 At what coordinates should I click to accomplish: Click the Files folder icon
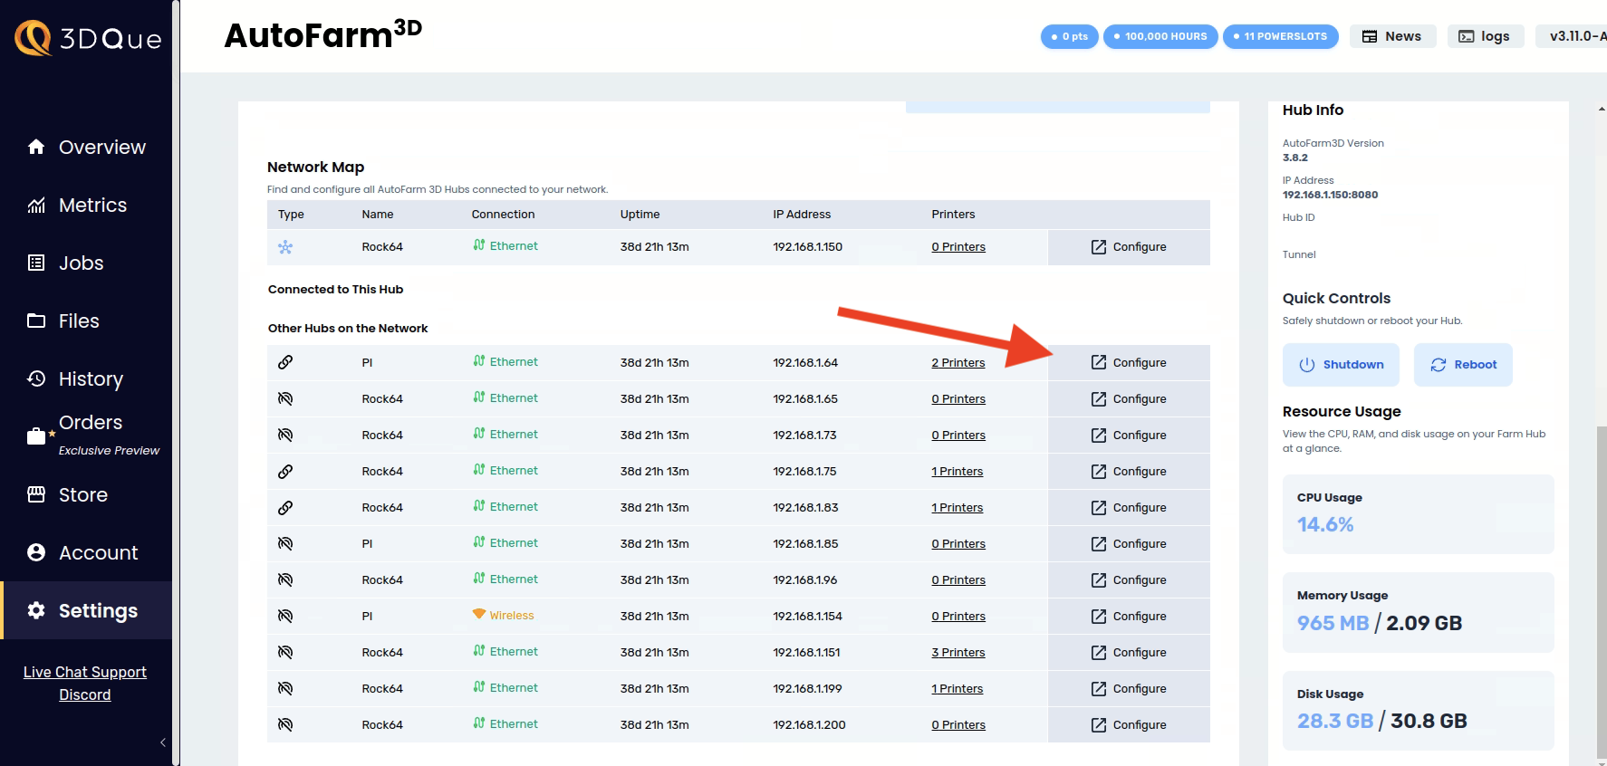pos(36,321)
